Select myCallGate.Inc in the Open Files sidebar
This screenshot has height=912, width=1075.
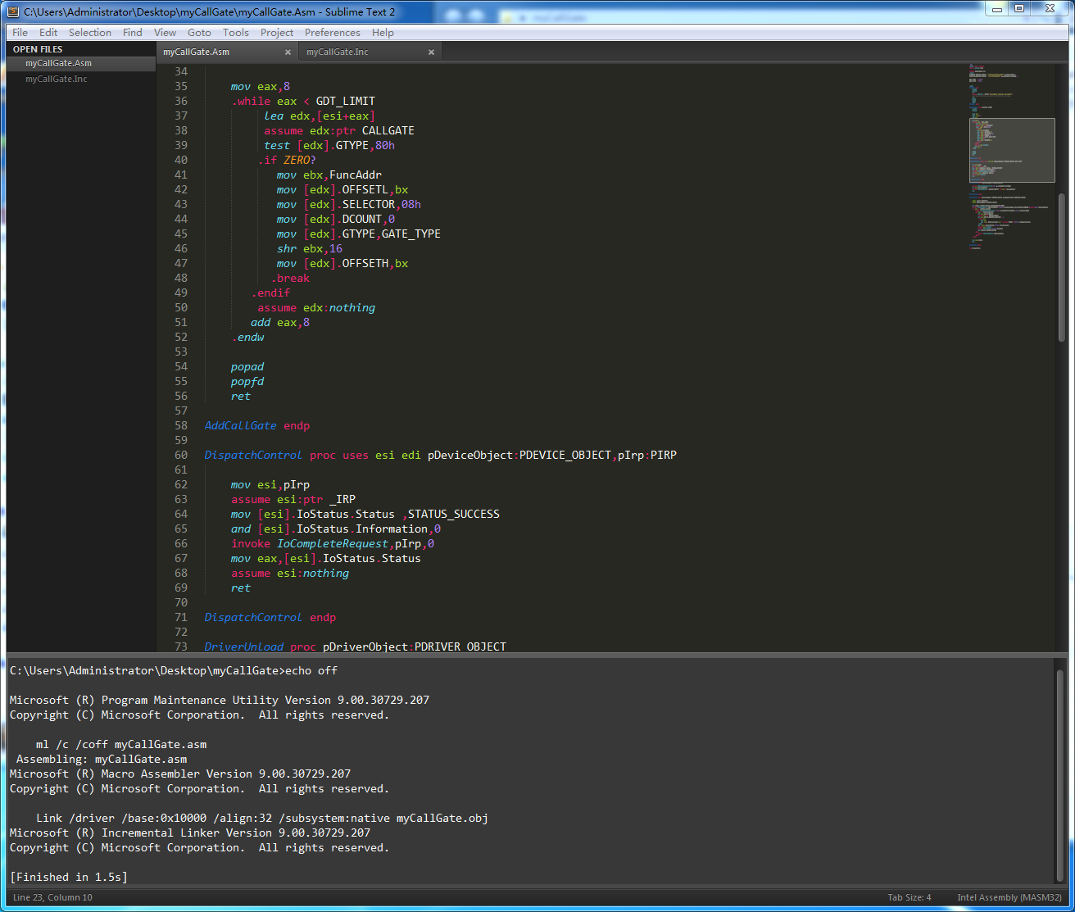[80, 79]
